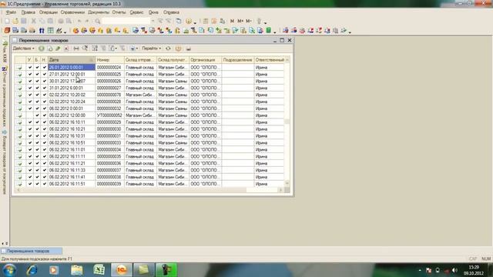The image size is (493, 277).
Task: Open Internet Explorer from the taskbar
Action: pos(32,270)
